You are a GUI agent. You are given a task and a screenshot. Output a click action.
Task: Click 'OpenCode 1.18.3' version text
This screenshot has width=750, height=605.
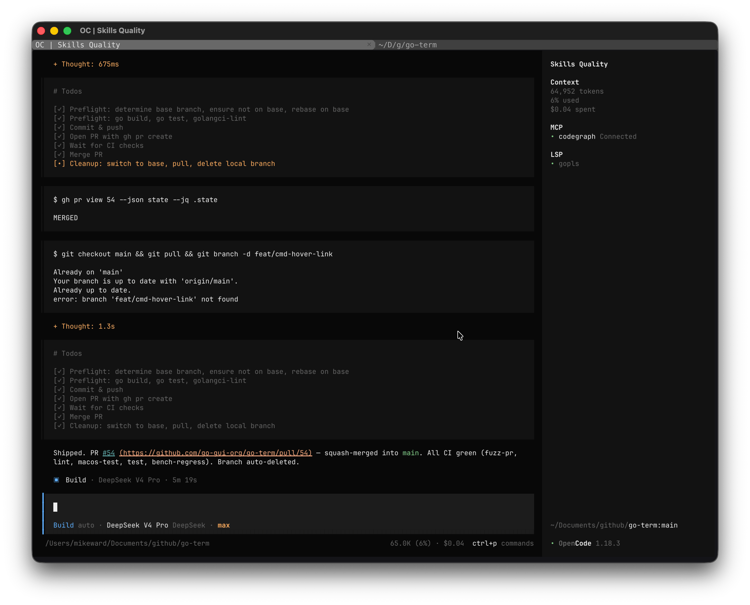pyautogui.click(x=589, y=543)
